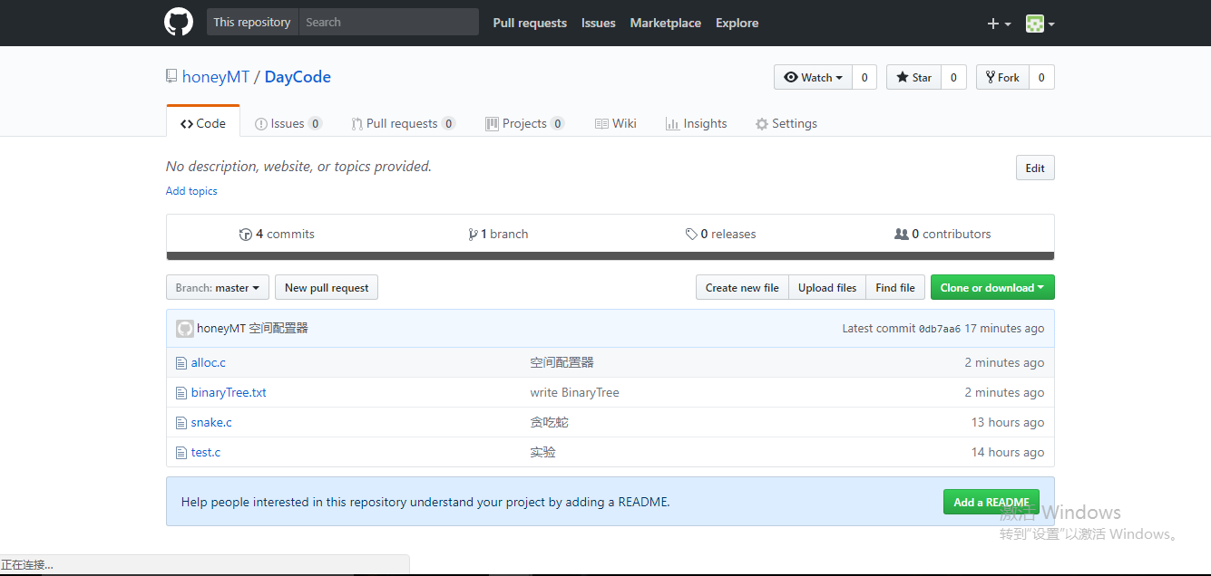Image resolution: width=1211 pixels, height=576 pixels.
Task: Click the people icon beside 0 contributors
Action: pyautogui.click(x=902, y=235)
